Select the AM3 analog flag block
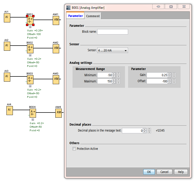Viewport: 196px width, 182px height. coord(56,79)
